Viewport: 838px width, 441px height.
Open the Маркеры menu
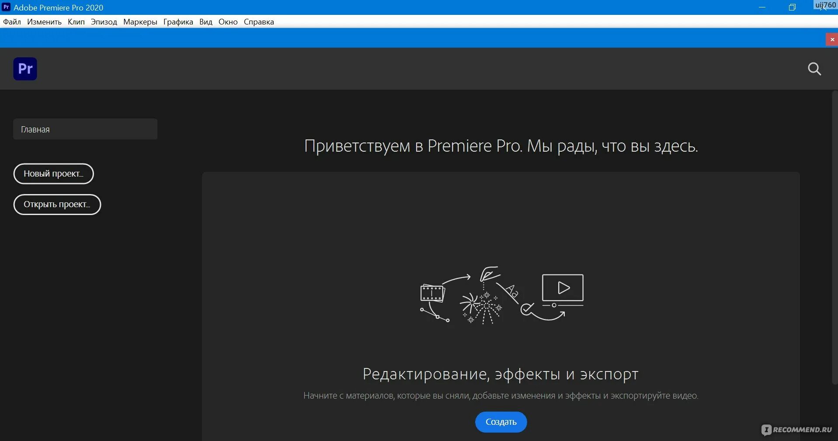tap(140, 22)
